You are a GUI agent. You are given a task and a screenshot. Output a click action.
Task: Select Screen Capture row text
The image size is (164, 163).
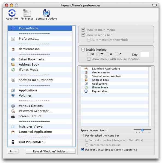(x=30, y=116)
